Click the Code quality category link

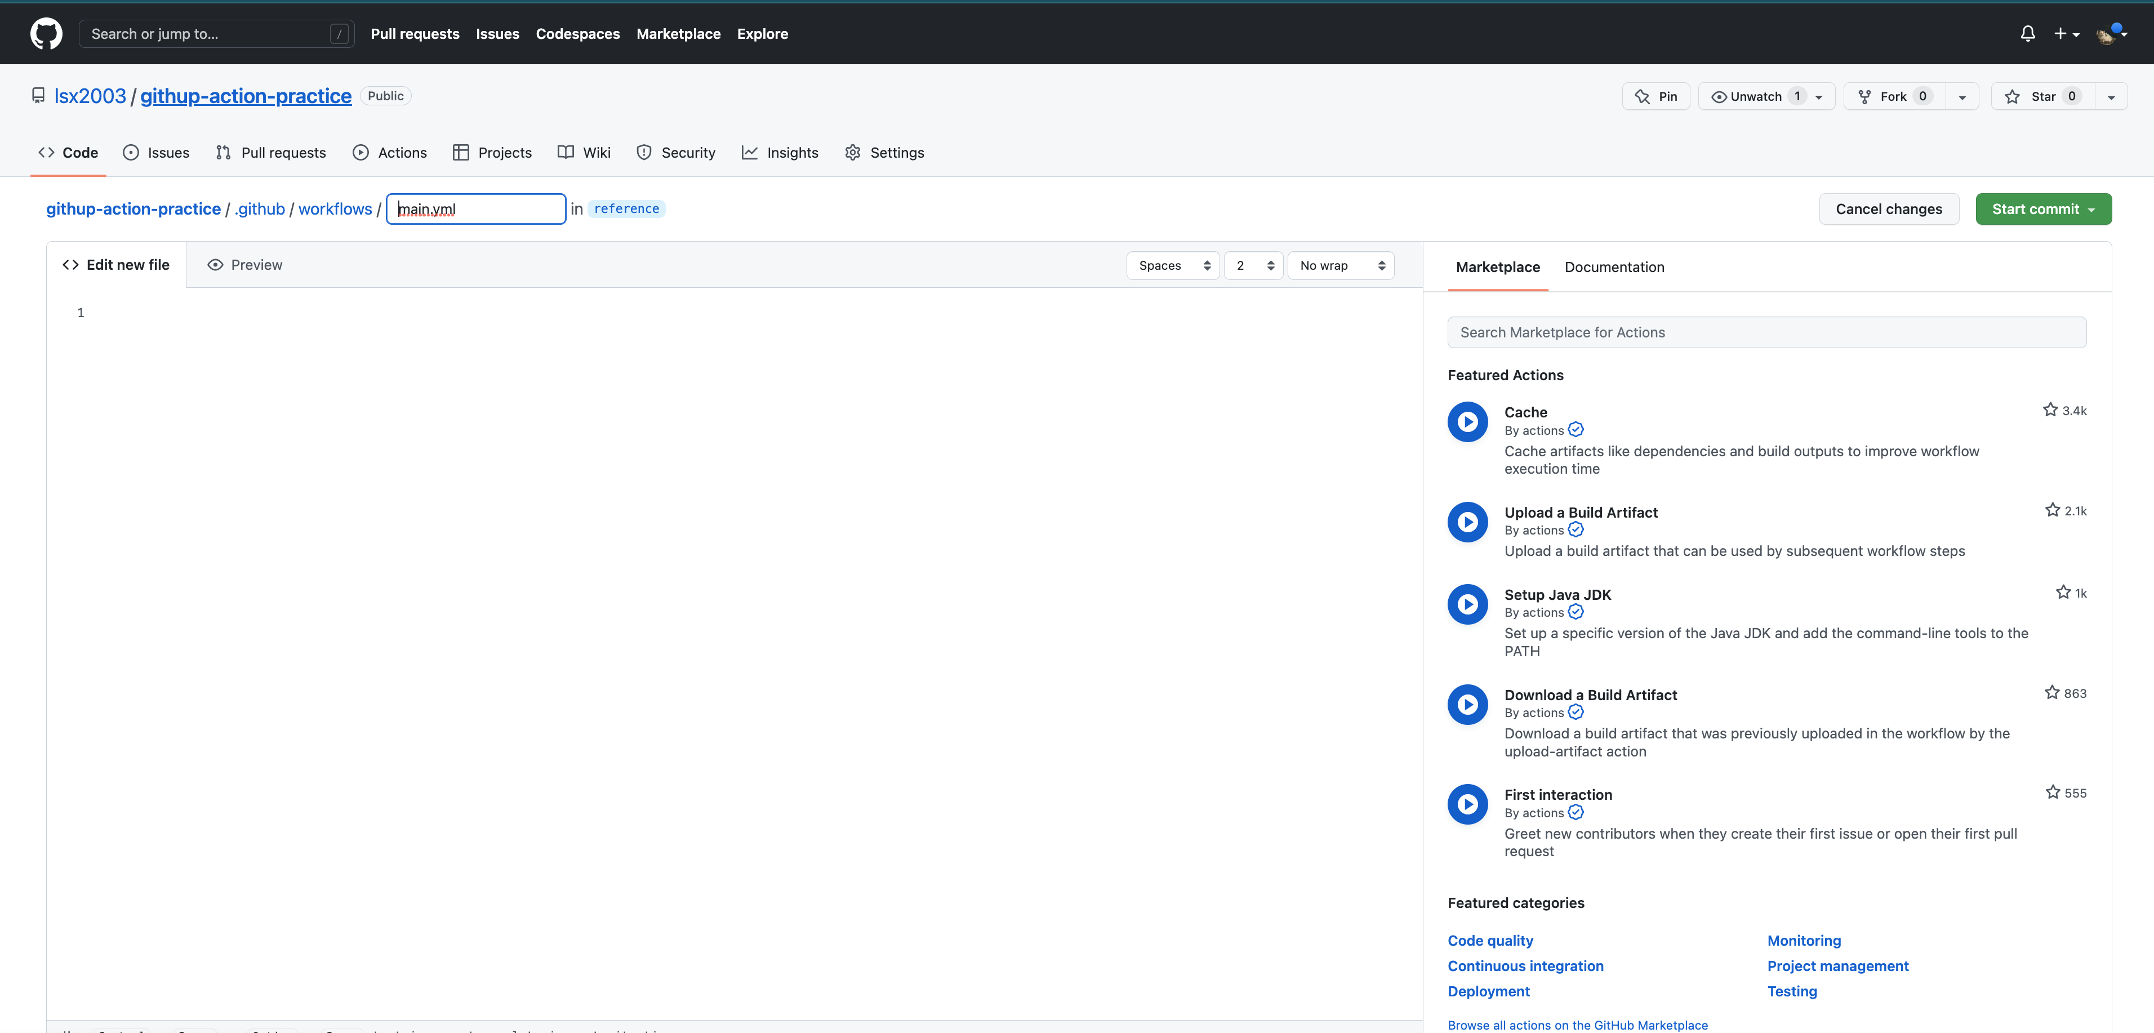pyautogui.click(x=1490, y=941)
